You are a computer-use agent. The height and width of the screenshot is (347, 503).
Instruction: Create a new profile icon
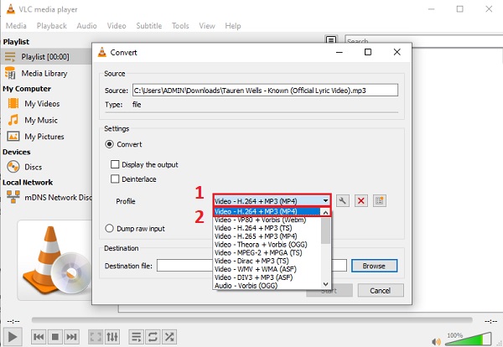(x=379, y=201)
